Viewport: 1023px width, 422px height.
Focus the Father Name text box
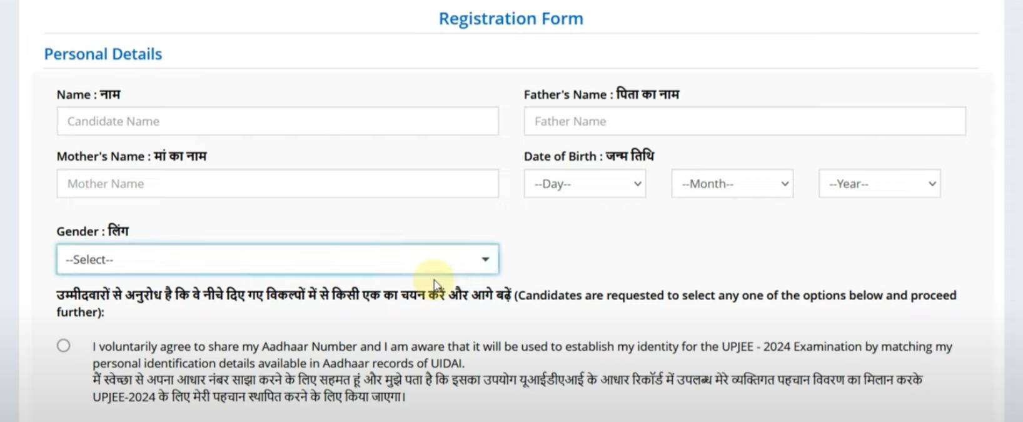744,121
